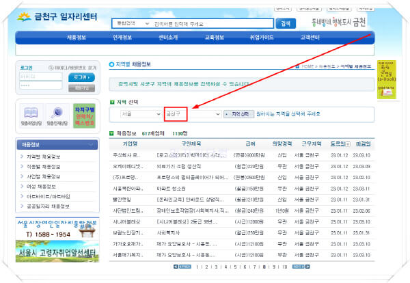Go to results page 10
410x283 pixels.
[284, 267]
